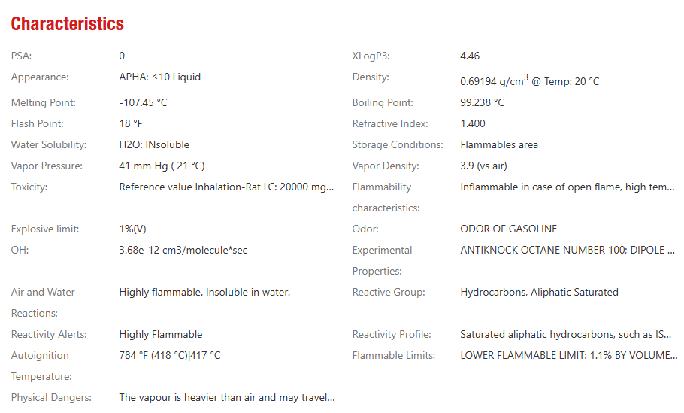Click the XLogP3 value 4.46
Viewport: 684px width, 413px height.
point(470,56)
